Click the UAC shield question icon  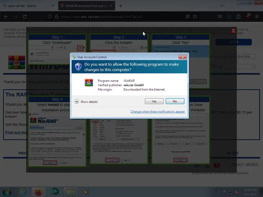point(78,66)
